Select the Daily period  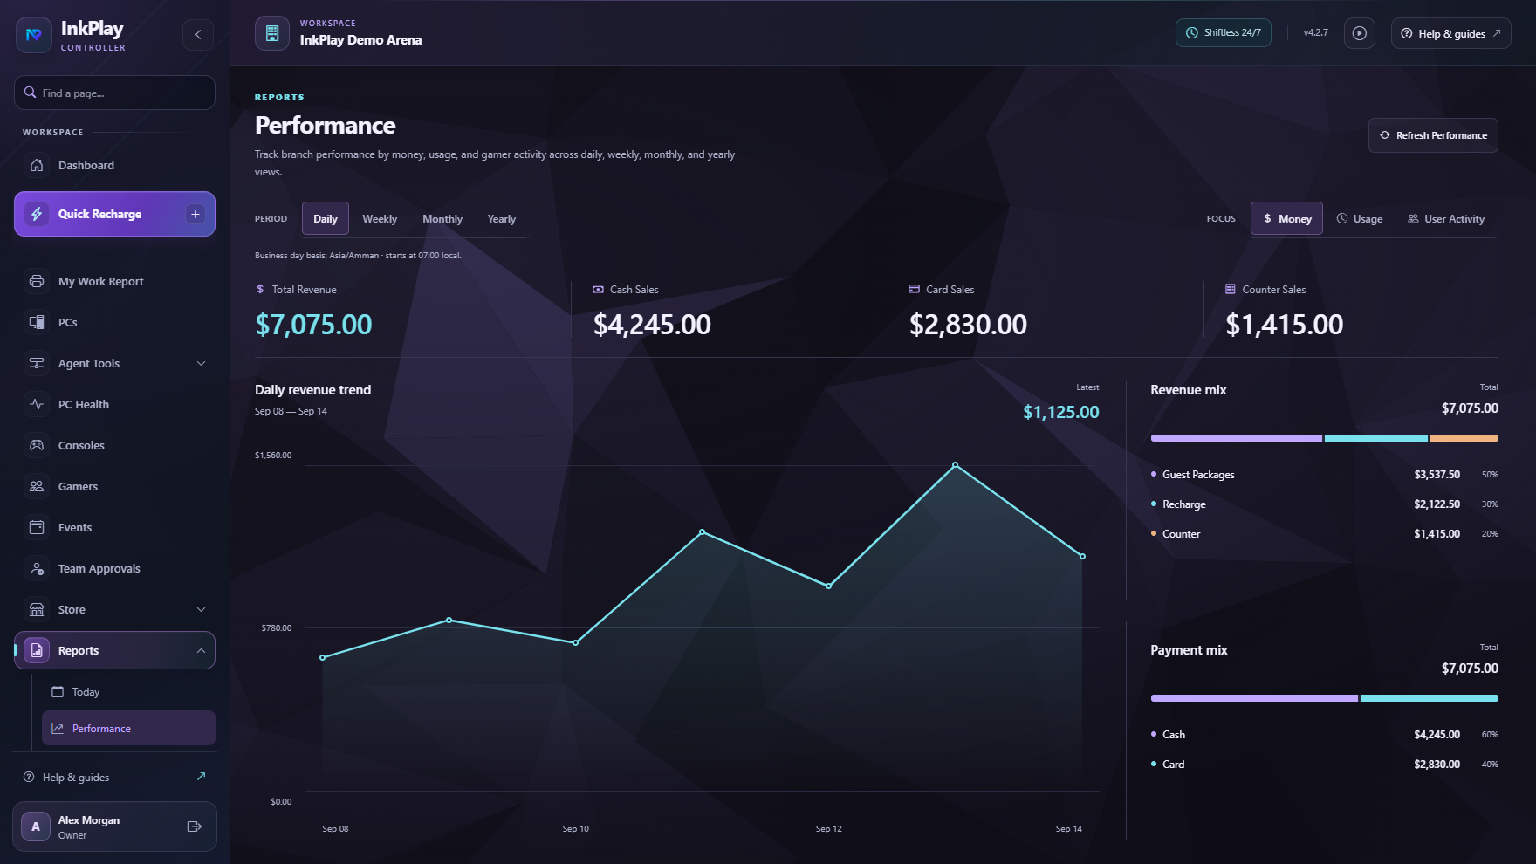(x=326, y=219)
